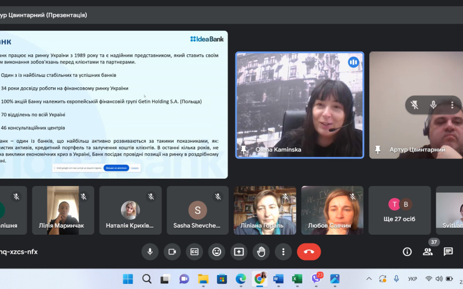
Task: Mute Артур Цвинтарний's microphone from tile overlay
Action: [433, 105]
